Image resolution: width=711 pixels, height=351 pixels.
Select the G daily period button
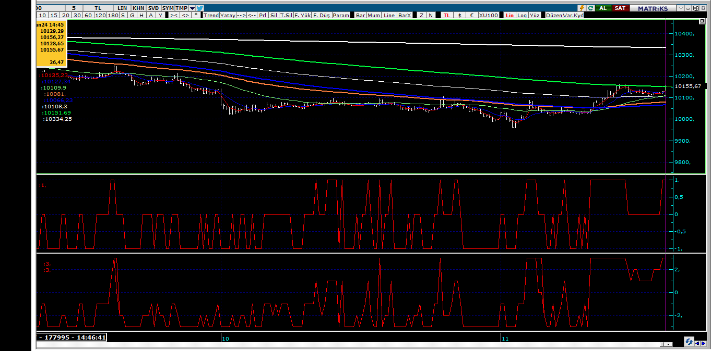[x=132, y=15]
